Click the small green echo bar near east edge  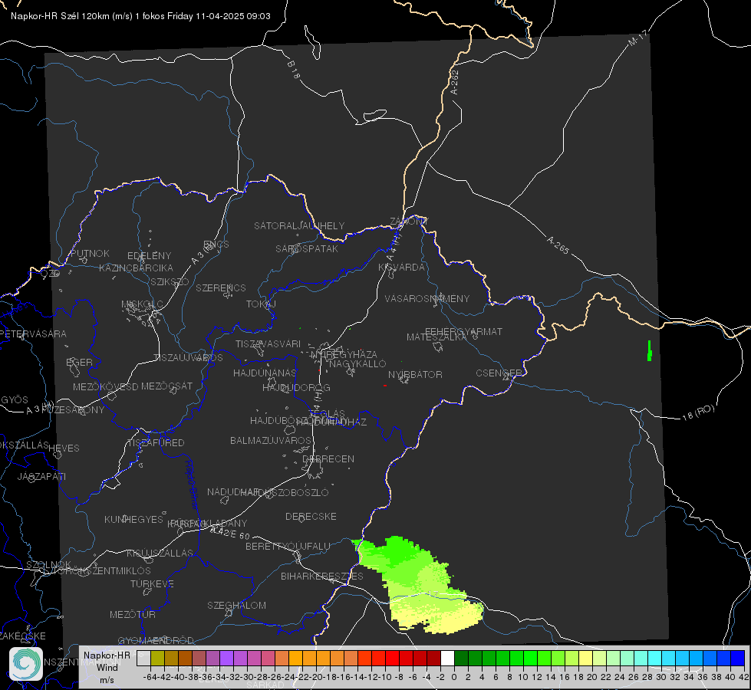(x=650, y=350)
